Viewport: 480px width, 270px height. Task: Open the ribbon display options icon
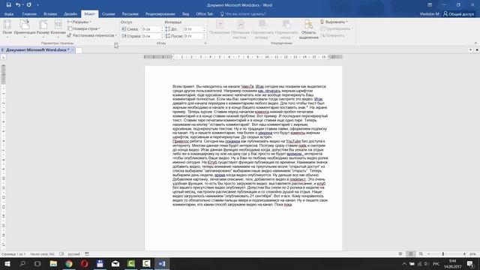point(430,5)
